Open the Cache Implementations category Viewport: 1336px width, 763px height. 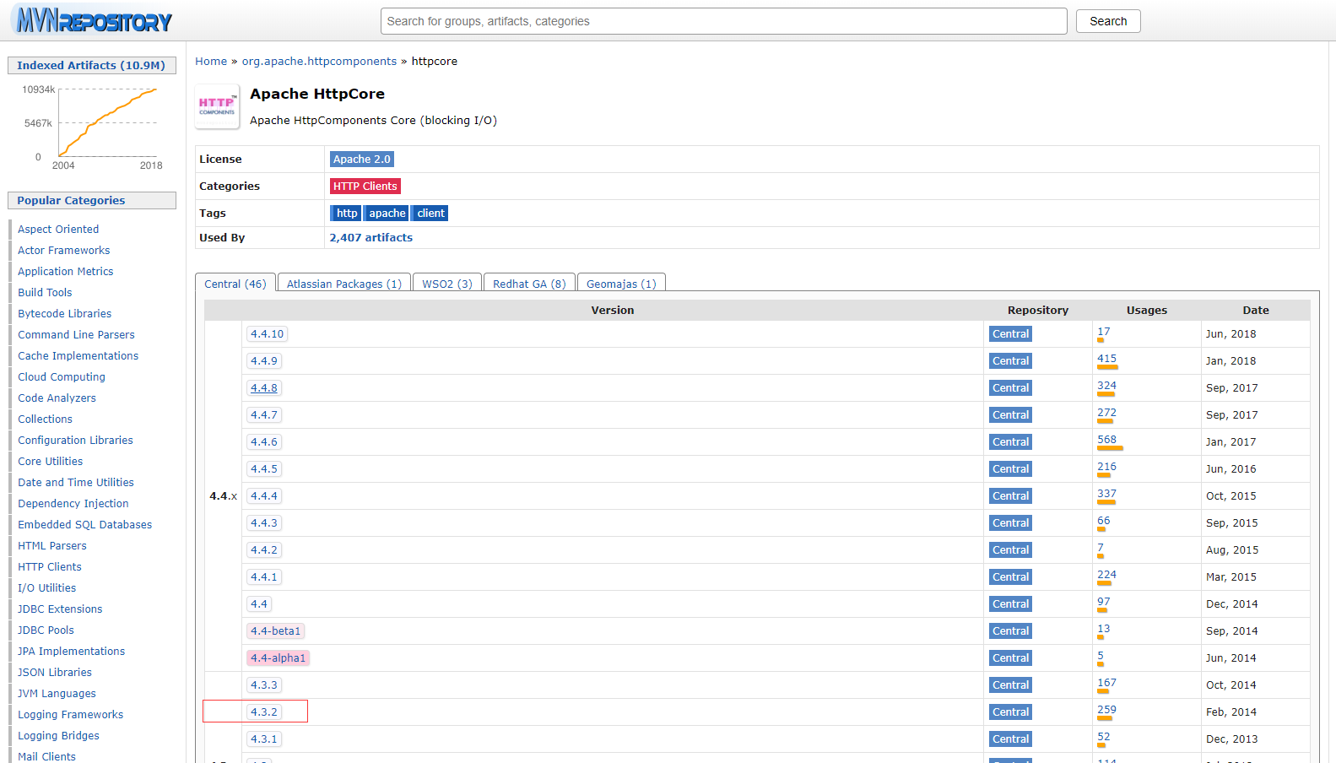[x=78, y=356]
